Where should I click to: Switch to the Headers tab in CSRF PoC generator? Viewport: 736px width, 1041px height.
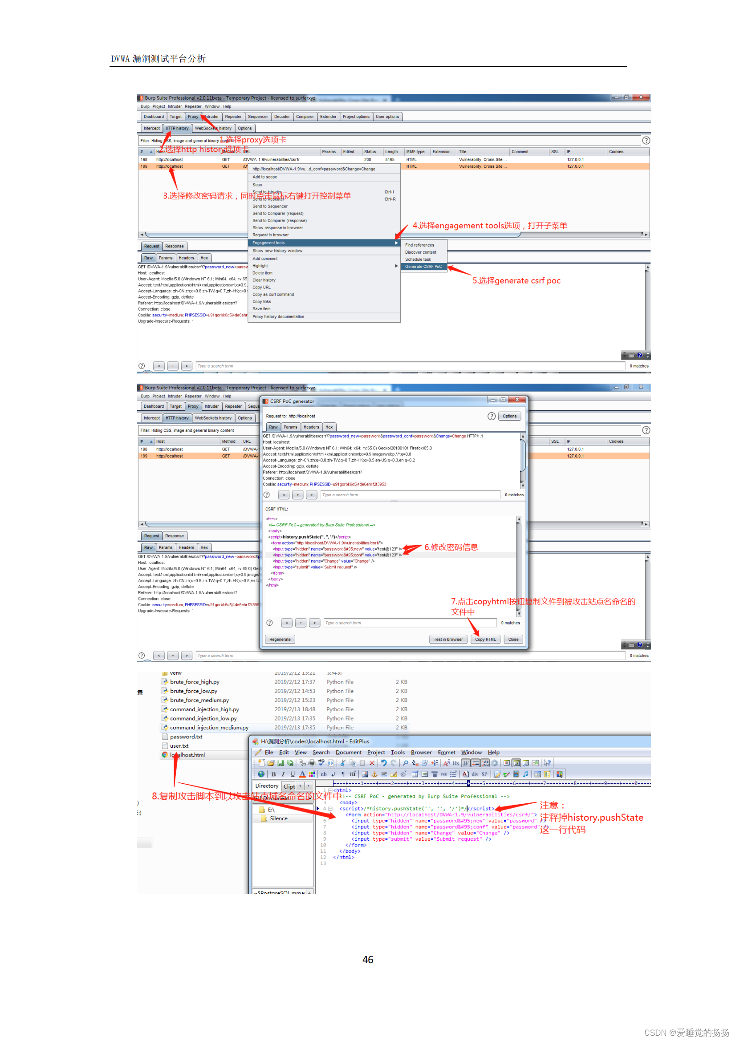click(311, 427)
